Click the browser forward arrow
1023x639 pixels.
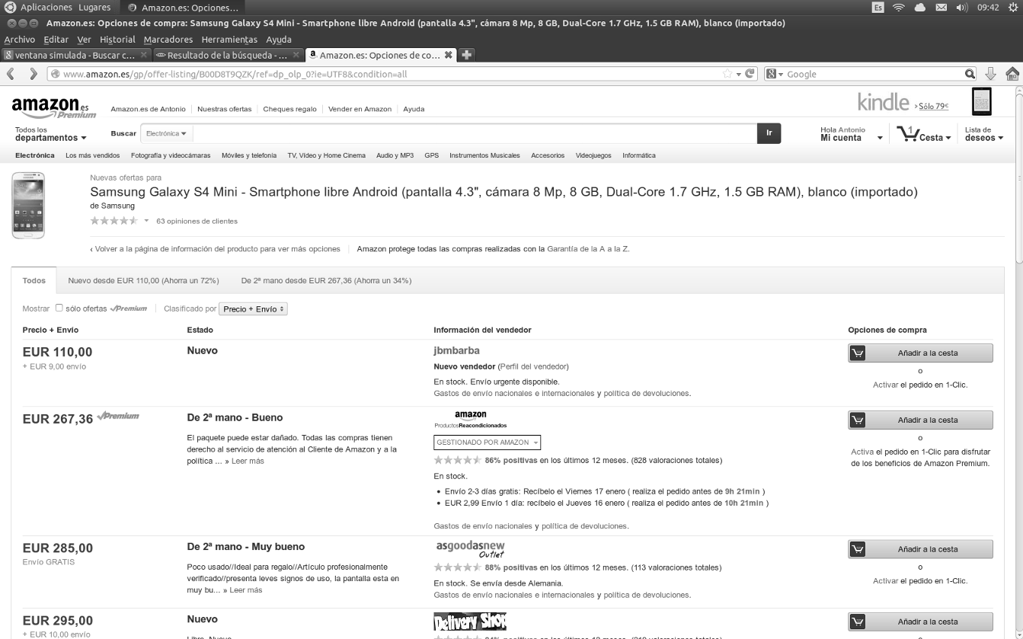tap(33, 74)
